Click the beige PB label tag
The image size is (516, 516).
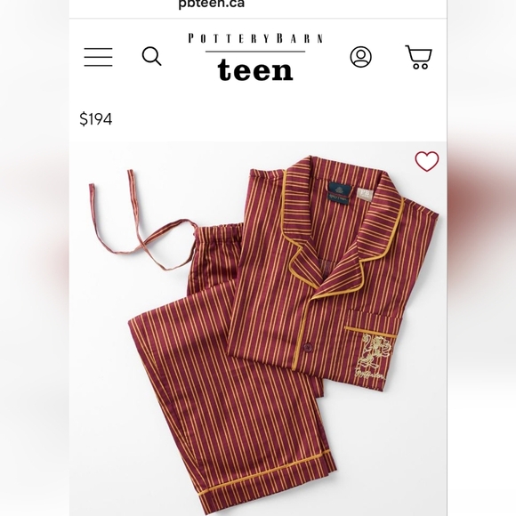point(366,195)
